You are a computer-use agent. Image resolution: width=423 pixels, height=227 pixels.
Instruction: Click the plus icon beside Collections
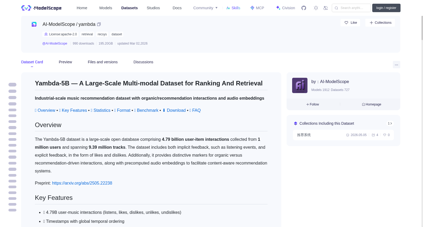pyautogui.click(x=371, y=23)
